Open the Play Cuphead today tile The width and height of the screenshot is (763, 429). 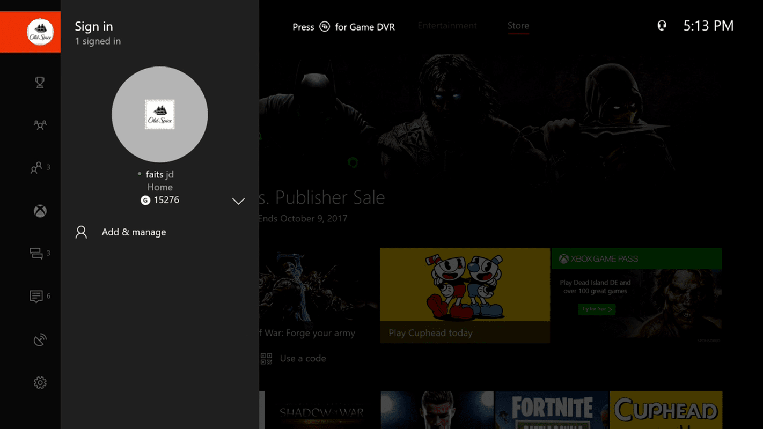465,295
